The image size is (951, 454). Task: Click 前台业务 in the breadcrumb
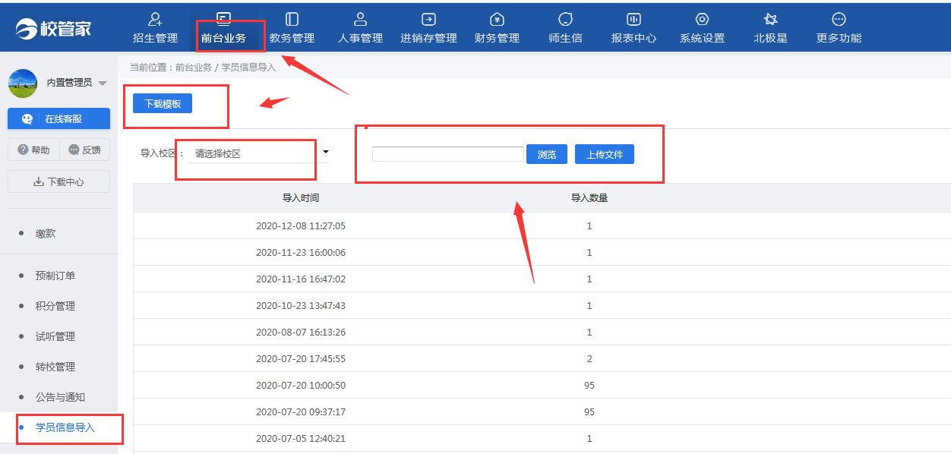coord(194,67)
